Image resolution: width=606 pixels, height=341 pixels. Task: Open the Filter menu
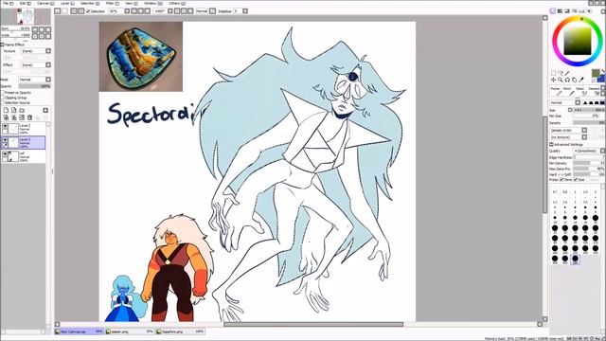[112, 3]
